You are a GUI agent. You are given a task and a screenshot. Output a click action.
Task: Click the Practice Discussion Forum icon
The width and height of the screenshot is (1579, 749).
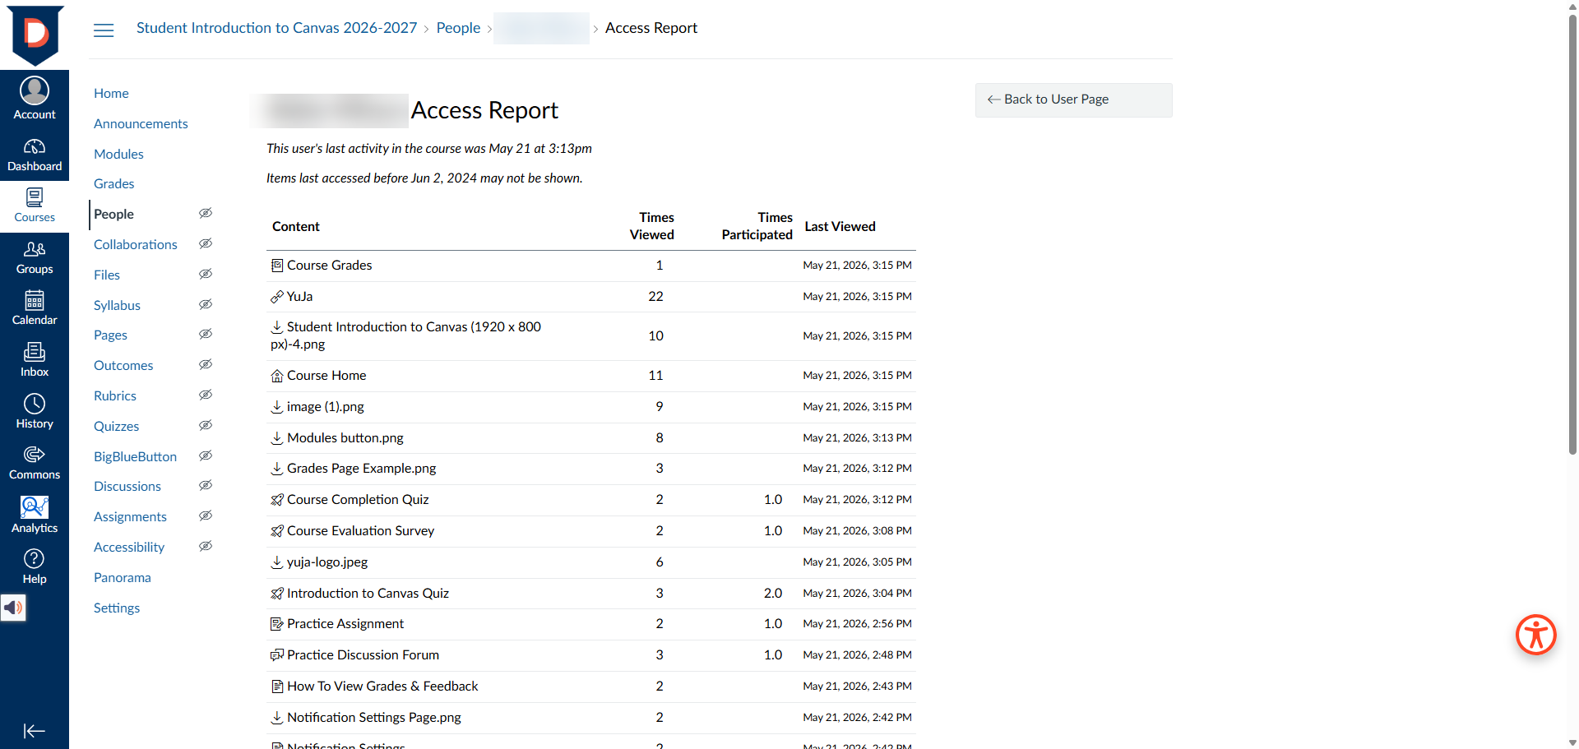coord(277,655)
